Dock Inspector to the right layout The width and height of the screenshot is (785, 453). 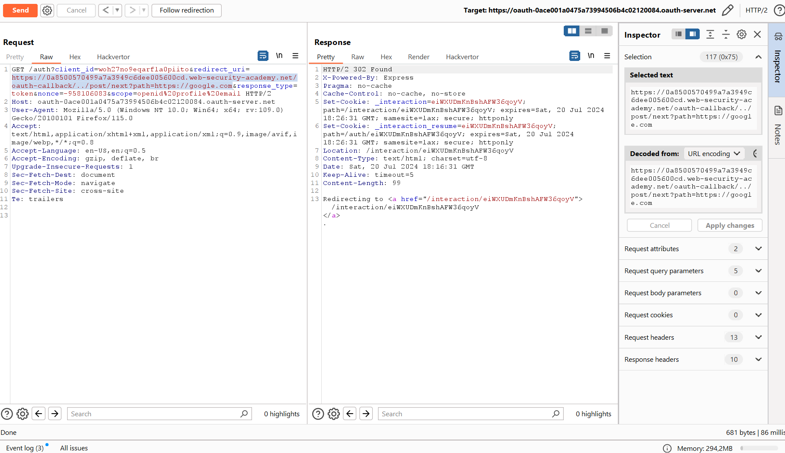pyautogui.click(x=693, y=34)
